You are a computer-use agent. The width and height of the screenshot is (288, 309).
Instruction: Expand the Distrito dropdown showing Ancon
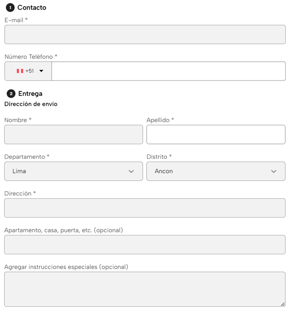pos(216,171)
